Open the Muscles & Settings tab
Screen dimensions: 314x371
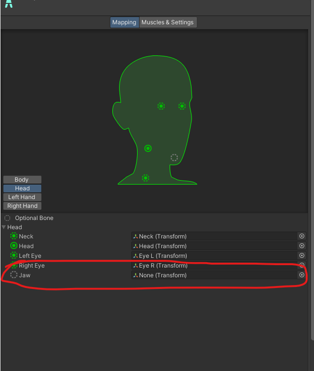(x=168, y=22)
